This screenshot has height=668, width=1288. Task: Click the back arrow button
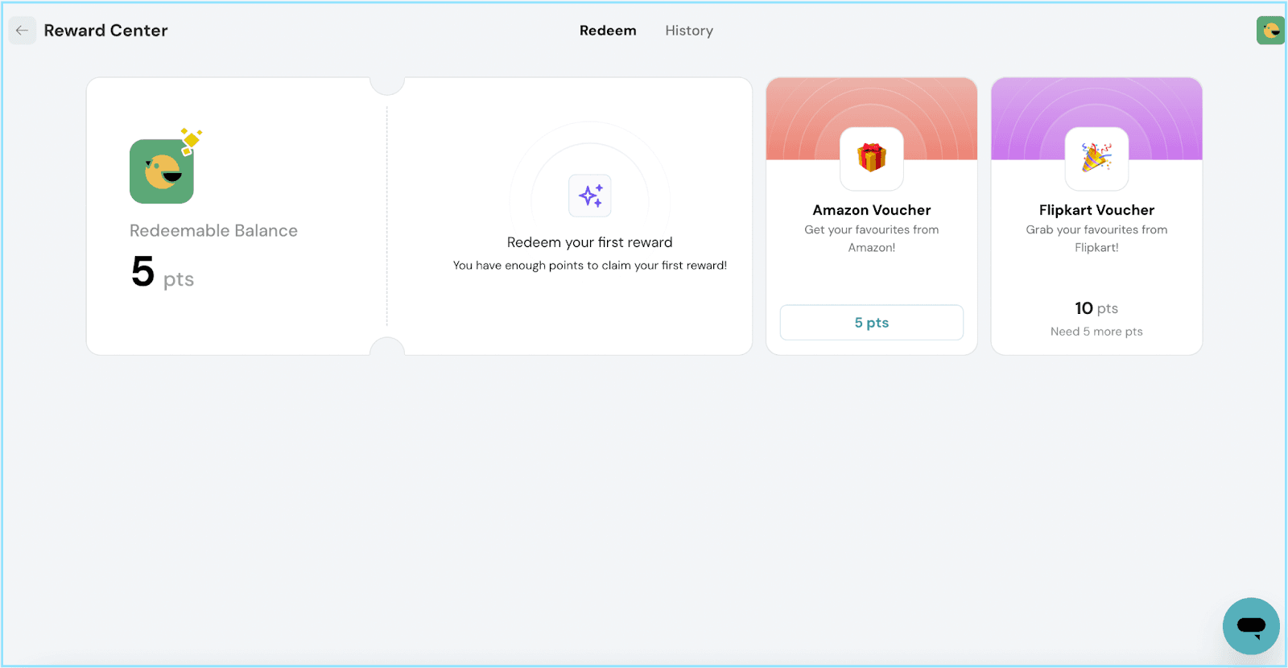[22, 31]
